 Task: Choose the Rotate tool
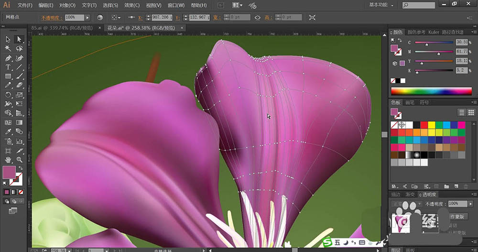[8, 95]
